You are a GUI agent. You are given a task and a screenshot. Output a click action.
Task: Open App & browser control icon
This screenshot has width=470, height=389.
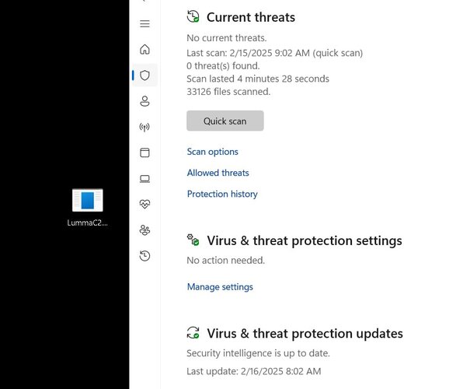click(x=144, y=152)
